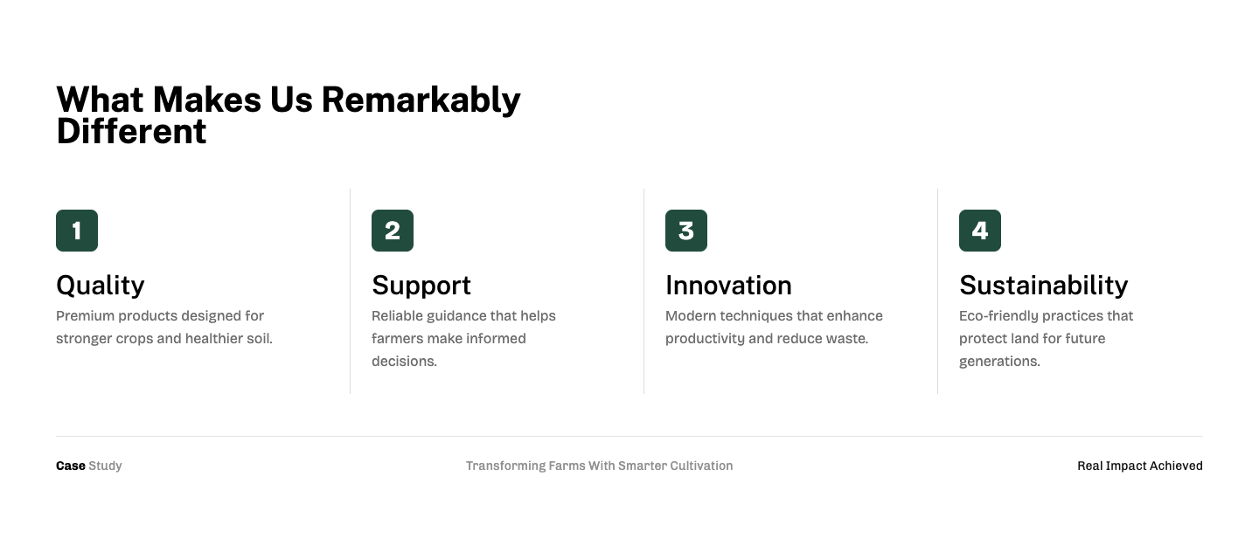This screenshot has height=559, width=1259.
Task: Click the Eco-friendly practices description text
Action: (x=1046, y=338)
